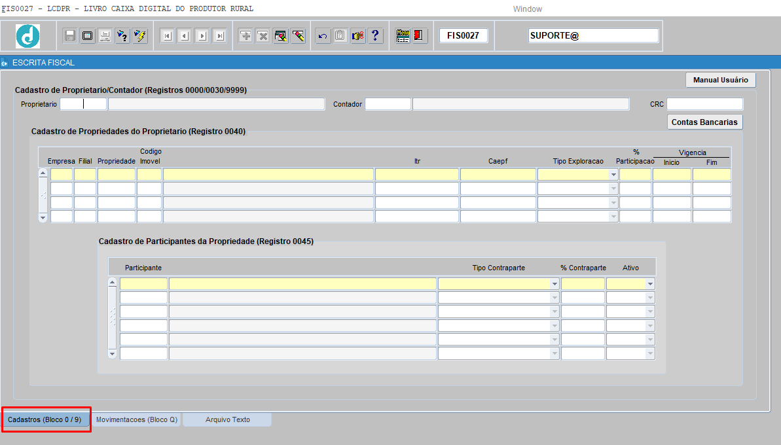Open Tipo Exploracao dropdown in second property row
Screen dimensions: 781x445
tap(613, 188)
